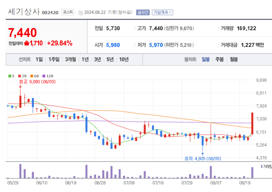Switch to 월봉 monthly candle chart
The height and width of the screenshot is (192, 272).
tap(234, 59)
